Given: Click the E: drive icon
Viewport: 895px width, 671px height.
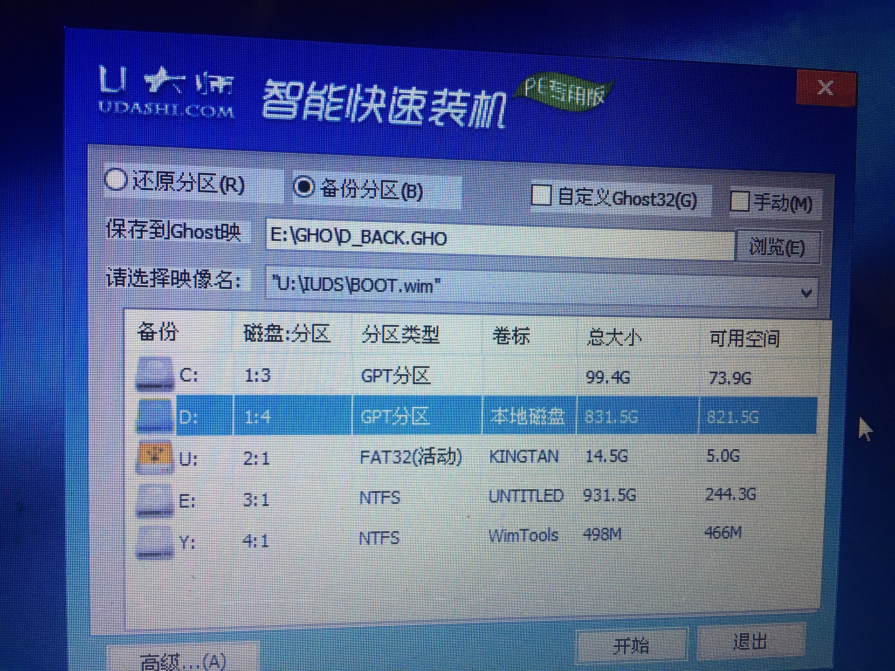Looking at the screenshot, I should [154, 498].
